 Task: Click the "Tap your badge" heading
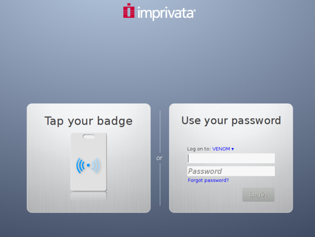coord(89,121)
